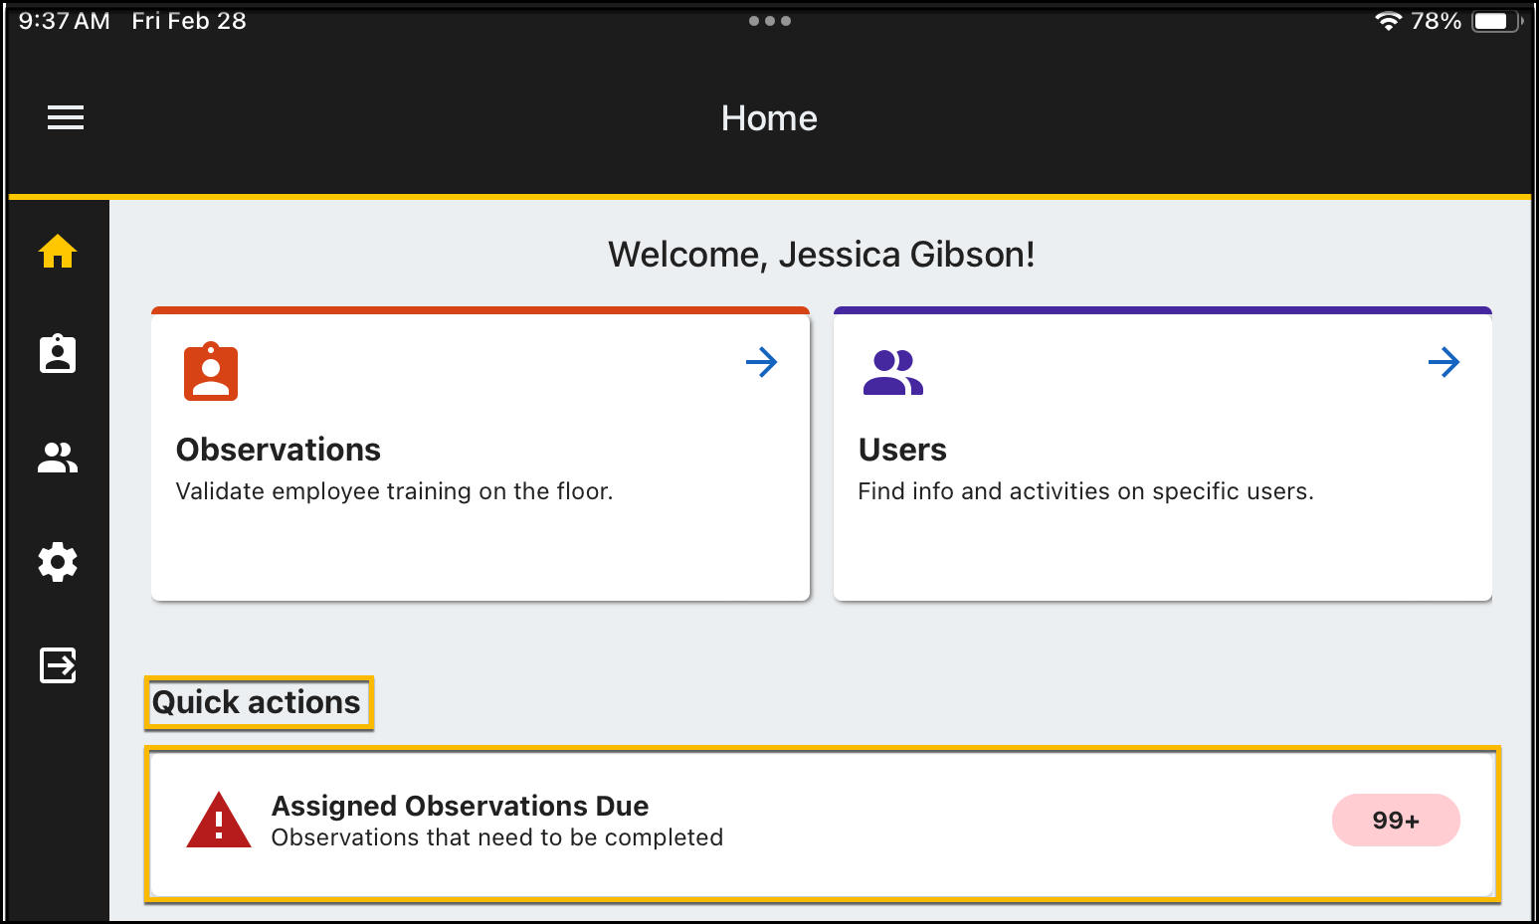Click the Observations card title
1539x924 pixels.
[279, 450]
